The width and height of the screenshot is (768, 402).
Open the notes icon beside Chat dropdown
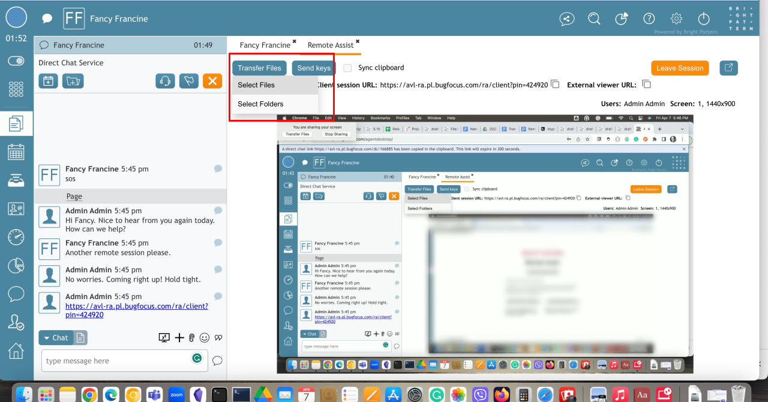click(x=80, y=338)
